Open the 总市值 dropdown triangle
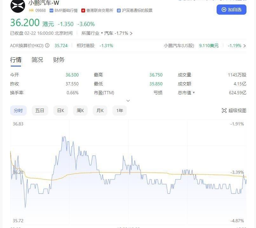 click(x=194, y=92)
